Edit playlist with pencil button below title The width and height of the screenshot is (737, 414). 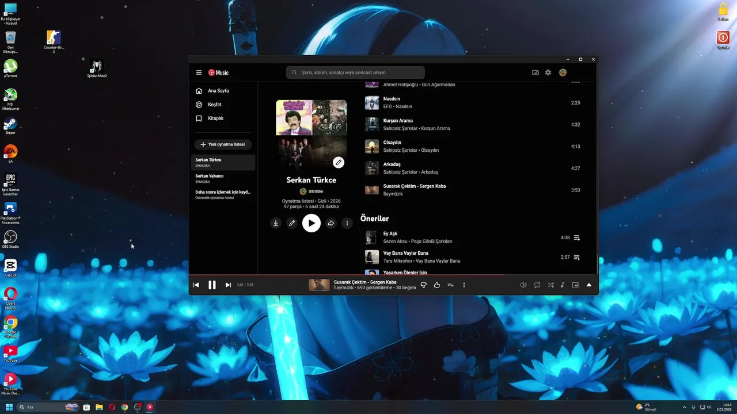[292, 223]
